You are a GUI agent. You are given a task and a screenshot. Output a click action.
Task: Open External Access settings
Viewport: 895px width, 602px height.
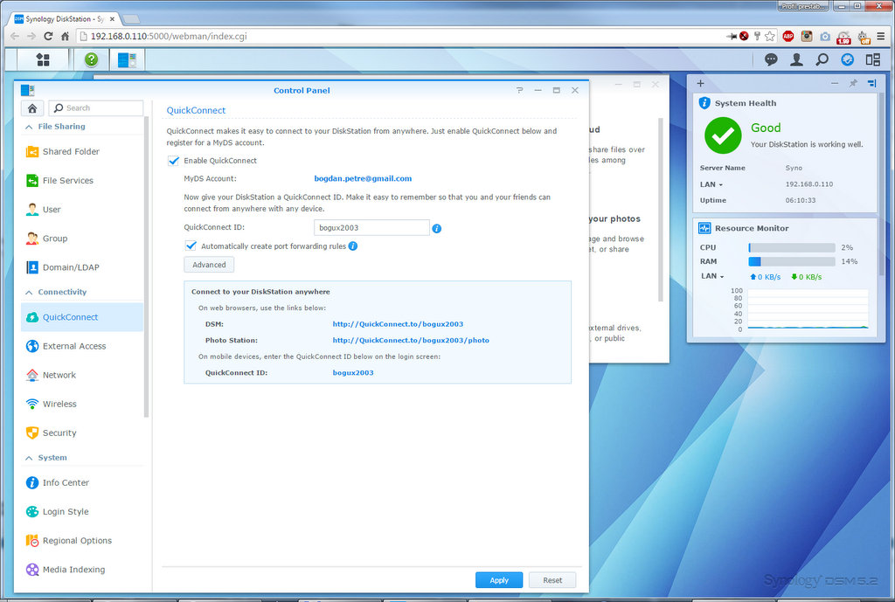82,346
